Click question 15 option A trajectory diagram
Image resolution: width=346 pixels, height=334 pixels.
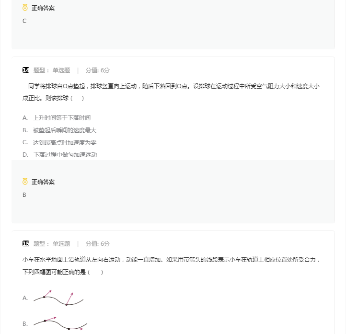pos(58,298)
